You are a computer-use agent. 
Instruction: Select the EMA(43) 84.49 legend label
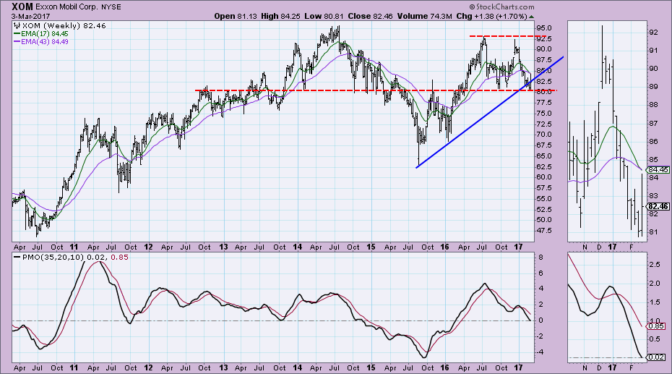[x=46, y=41]
